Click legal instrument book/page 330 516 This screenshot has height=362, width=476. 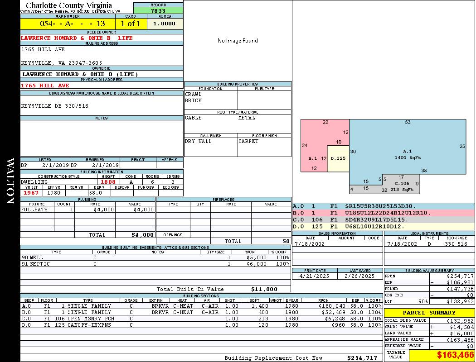pyautogui.click(x=456, y=244)
